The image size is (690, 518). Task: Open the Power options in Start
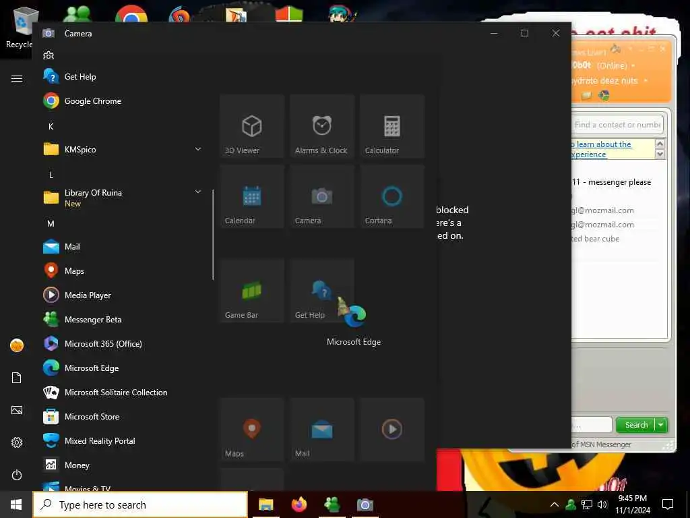17,475
